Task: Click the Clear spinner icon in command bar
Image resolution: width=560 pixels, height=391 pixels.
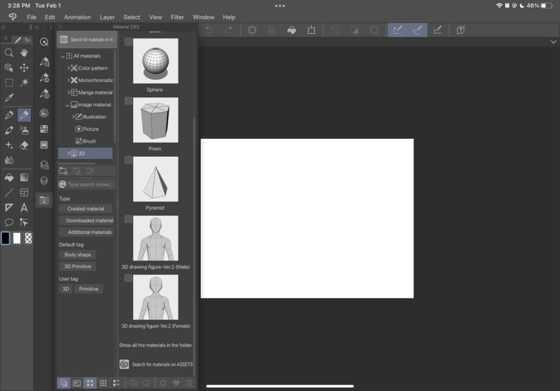Action: pyautogui.click(x=252, y=30)
